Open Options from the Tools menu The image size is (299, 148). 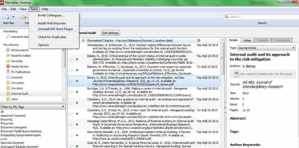tap(43, 45)
